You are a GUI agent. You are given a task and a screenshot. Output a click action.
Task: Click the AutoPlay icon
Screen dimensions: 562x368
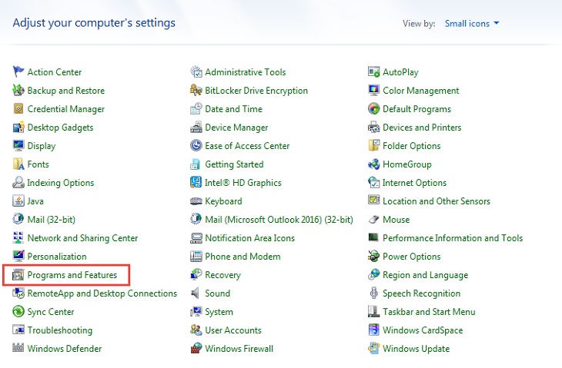374,71
